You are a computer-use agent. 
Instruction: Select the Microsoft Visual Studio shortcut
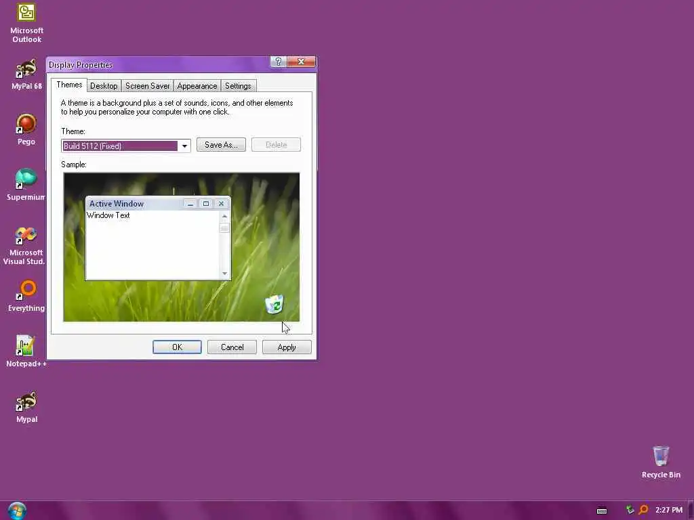click(24, 245)
